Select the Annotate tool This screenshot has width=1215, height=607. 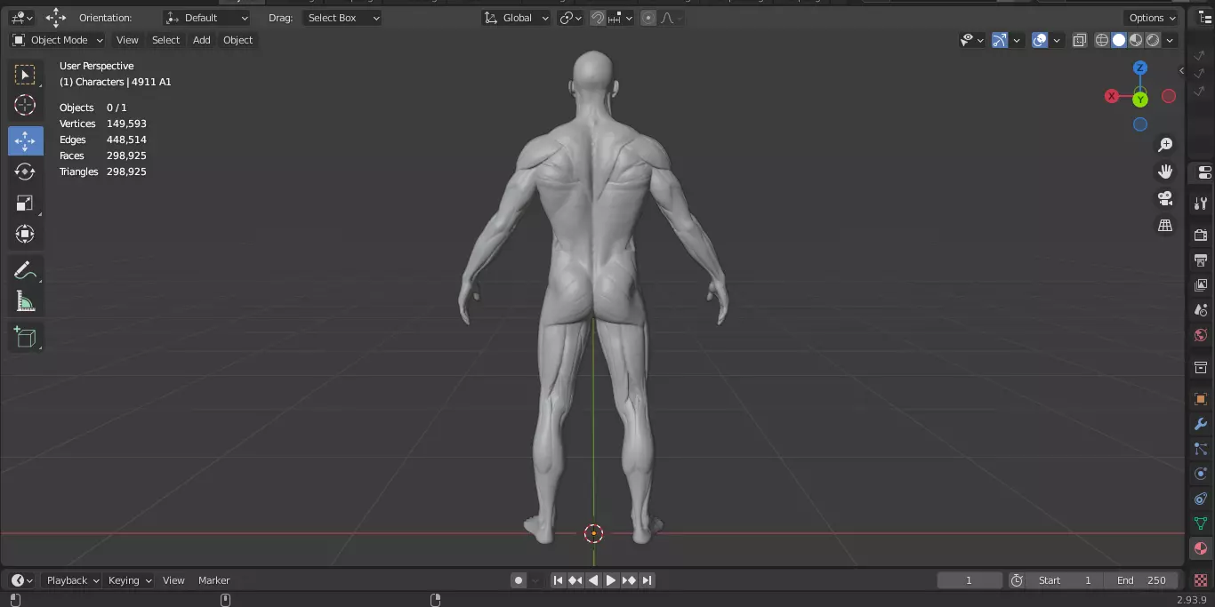(25, 270)
